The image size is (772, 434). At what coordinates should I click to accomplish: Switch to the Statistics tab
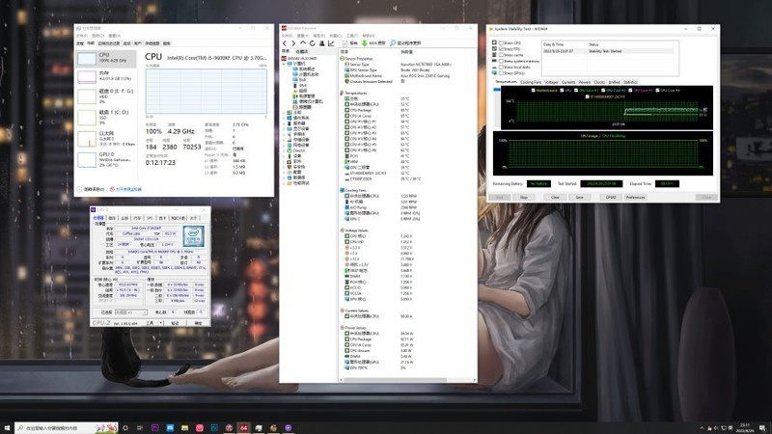(x=630, y=82)
